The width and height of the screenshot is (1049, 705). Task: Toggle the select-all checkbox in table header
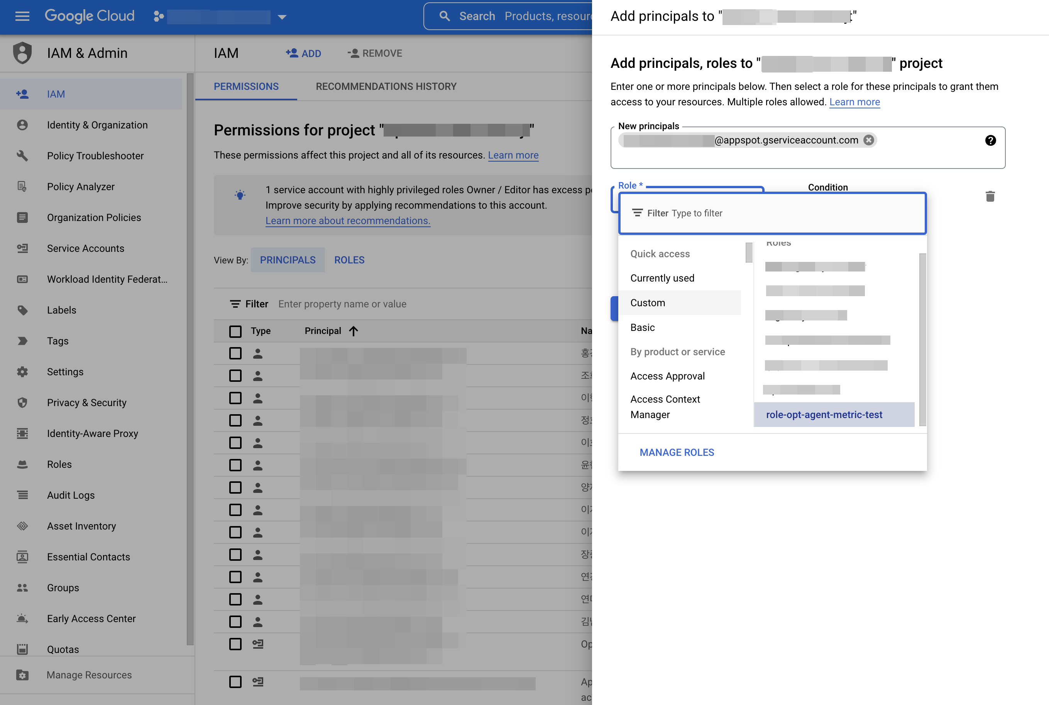[x=235, y=331]
